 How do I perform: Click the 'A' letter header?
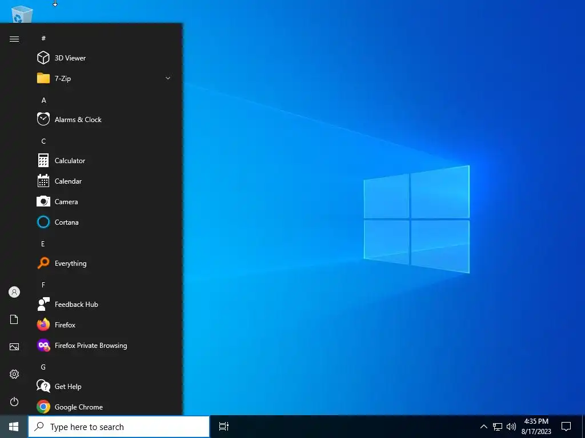43,100
